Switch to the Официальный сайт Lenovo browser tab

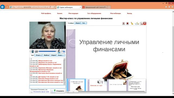click(95, 7)
